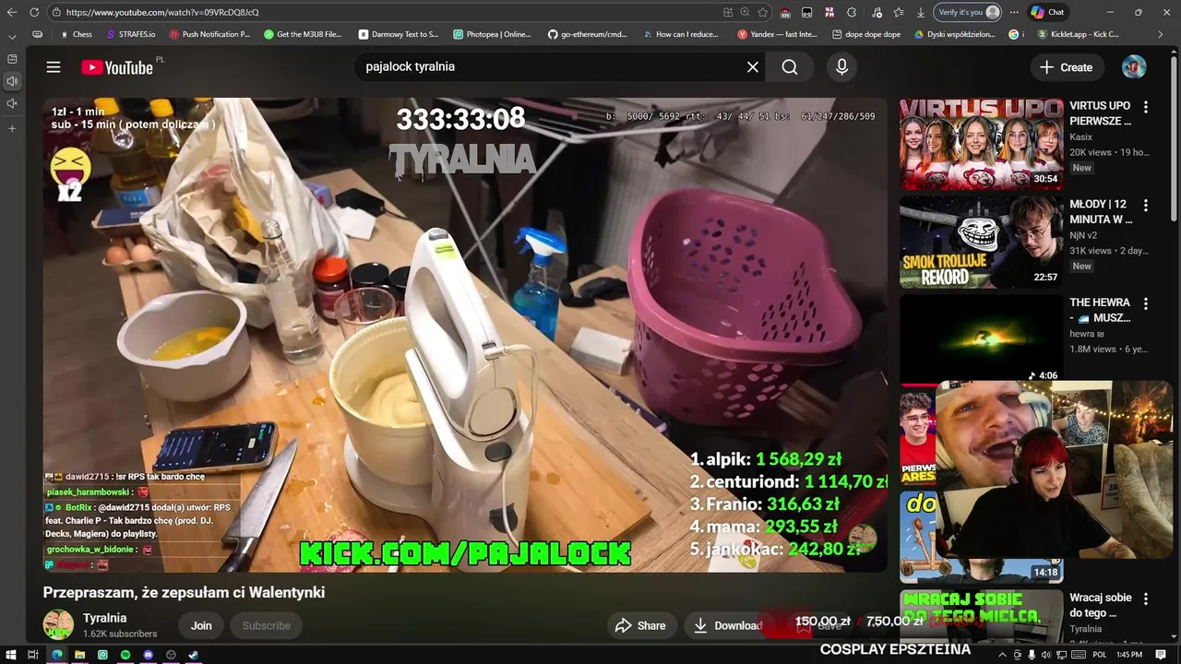Expand the vertical tabs chevron below back arrow
The width and height of the screenshot is (1181, 664).
[x=12, y=36]
